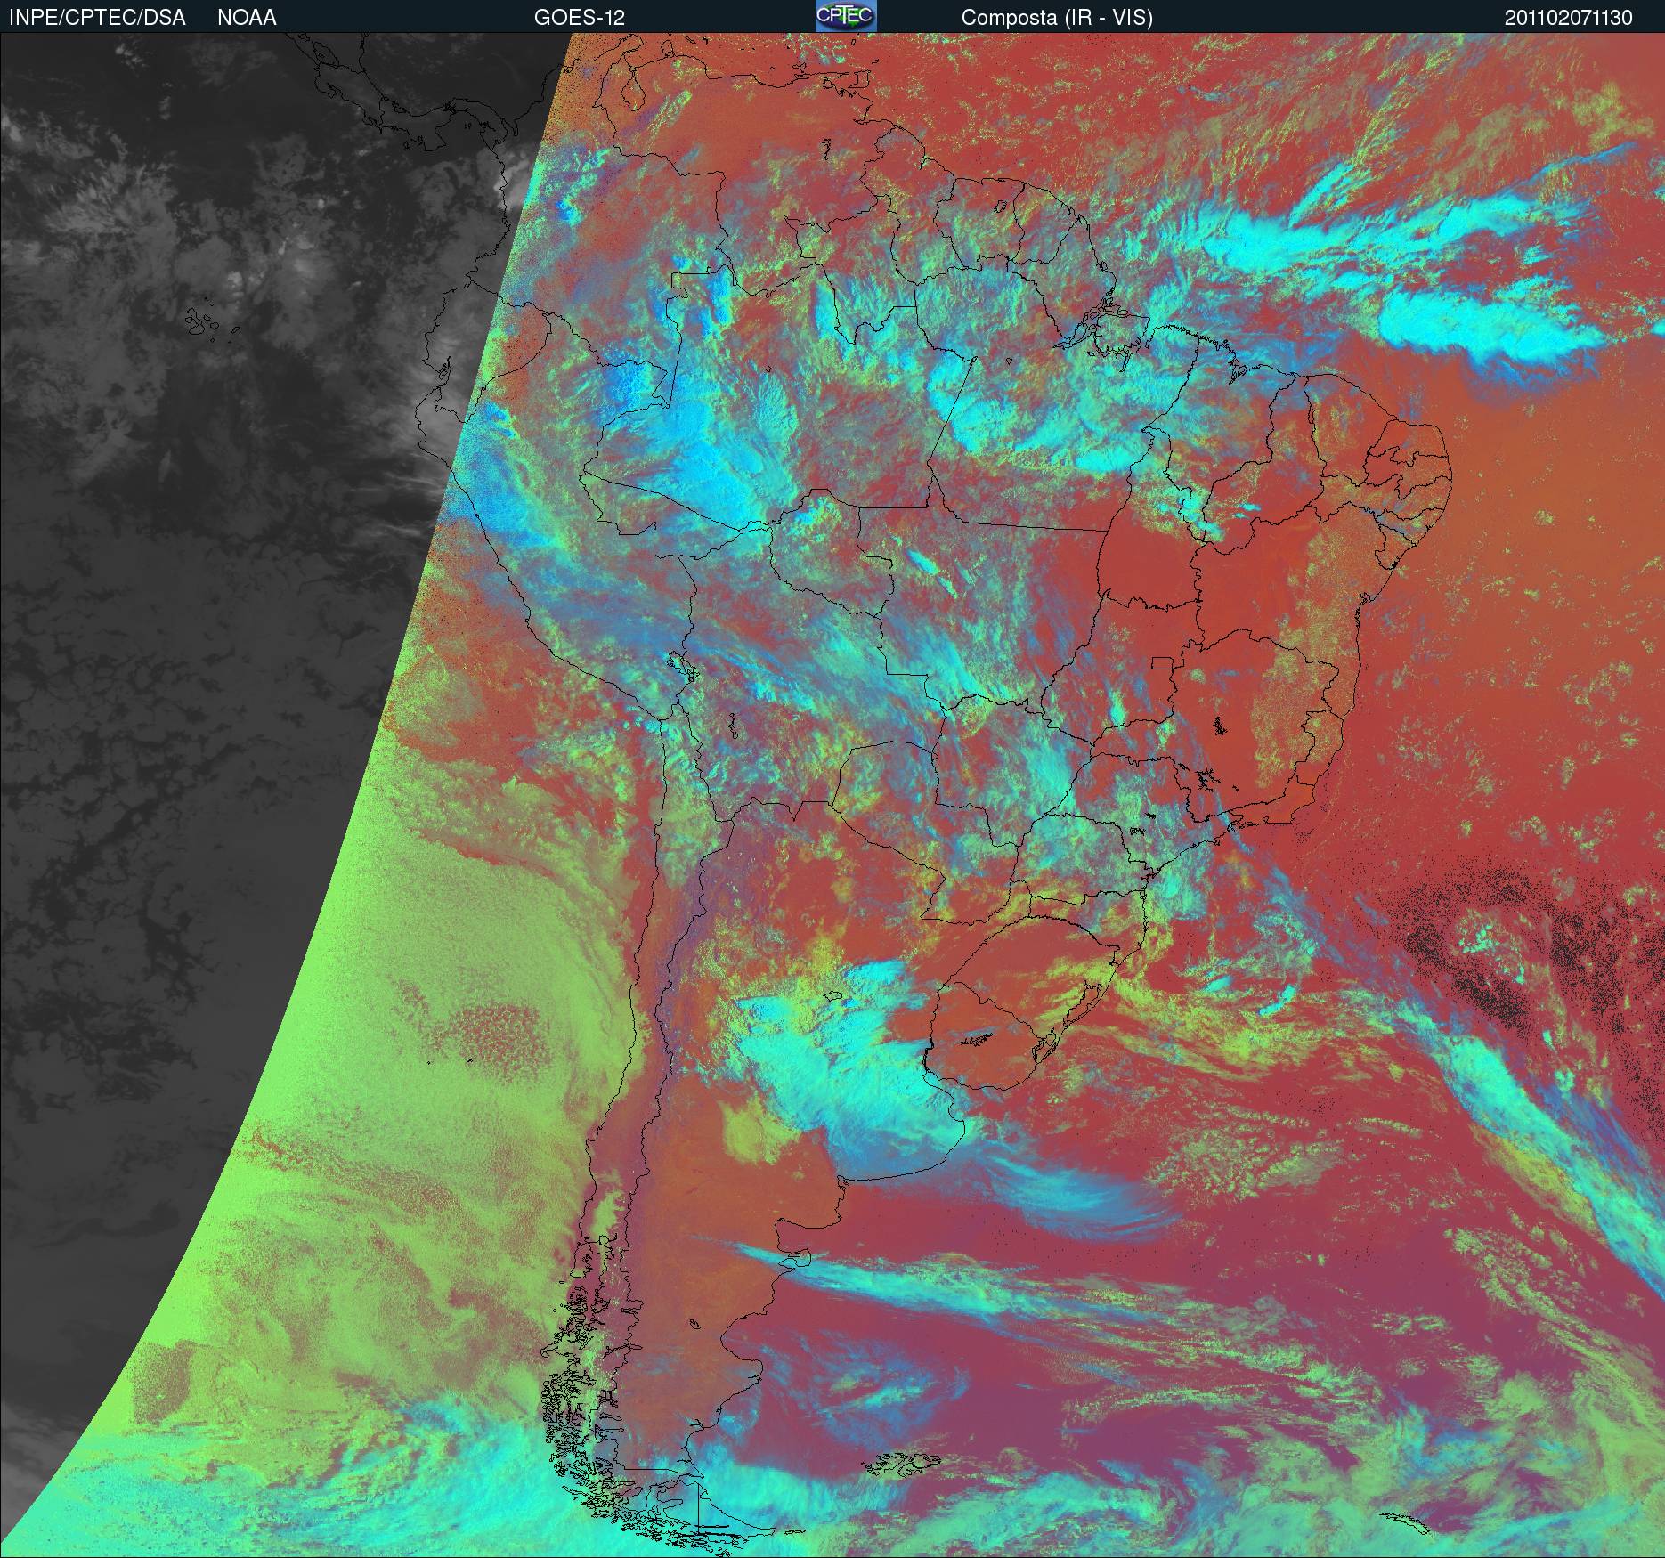Viewport: 1665px width, 1558px height.
Task: Click the NOAA text in the header
Action: pos(247,18)
